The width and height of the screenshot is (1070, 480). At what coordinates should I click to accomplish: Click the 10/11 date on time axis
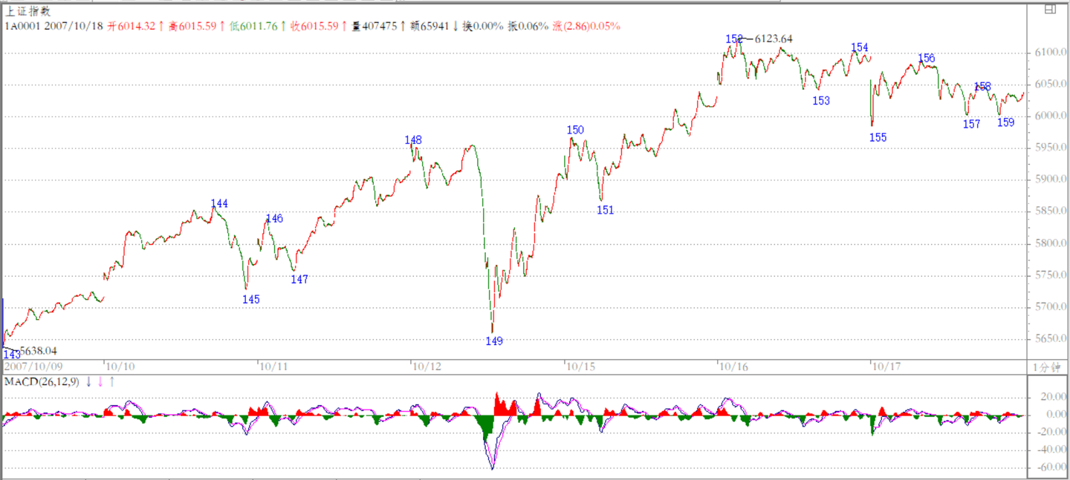click(273, 366)
